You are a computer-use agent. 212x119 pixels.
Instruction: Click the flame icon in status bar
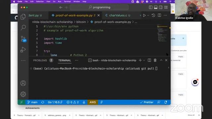tap(84, 102)
